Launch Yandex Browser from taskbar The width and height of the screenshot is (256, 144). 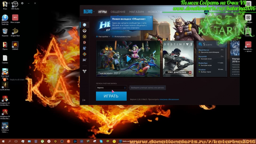(49, 141)
